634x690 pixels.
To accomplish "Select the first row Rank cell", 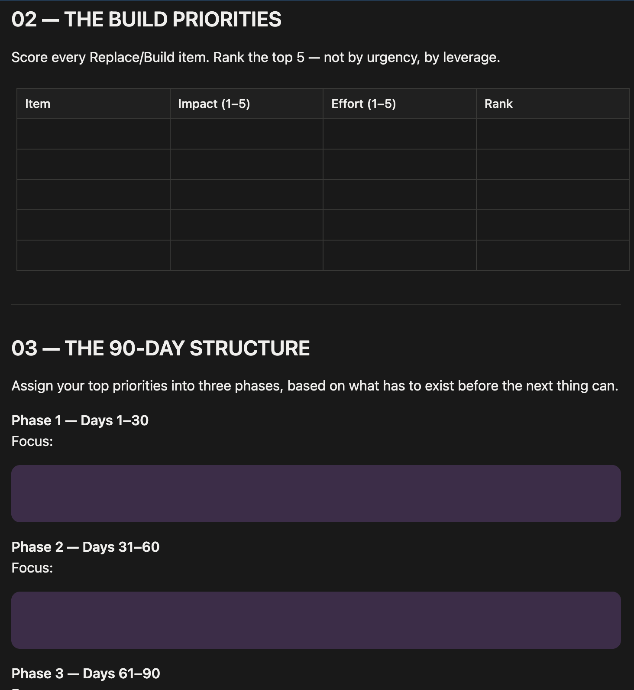I will (553, 134).
